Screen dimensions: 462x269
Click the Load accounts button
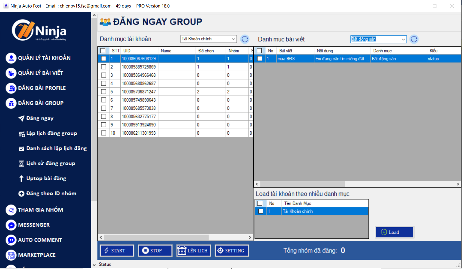395,232
